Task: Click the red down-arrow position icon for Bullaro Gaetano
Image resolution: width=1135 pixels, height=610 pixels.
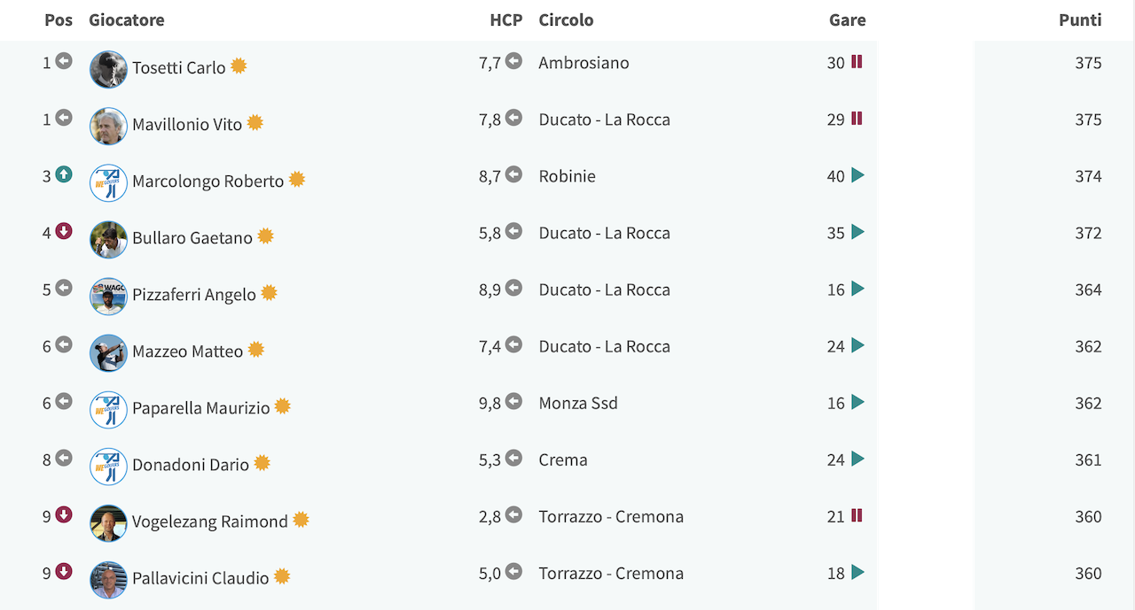Action: [x=64, y=231]
